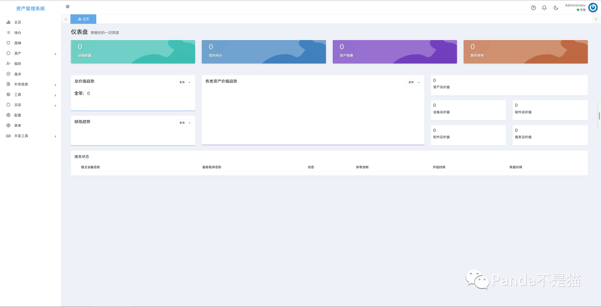Click the 待办 list icon in sidebar
Screen dimensions: 601x307
[x=8, y=33]
